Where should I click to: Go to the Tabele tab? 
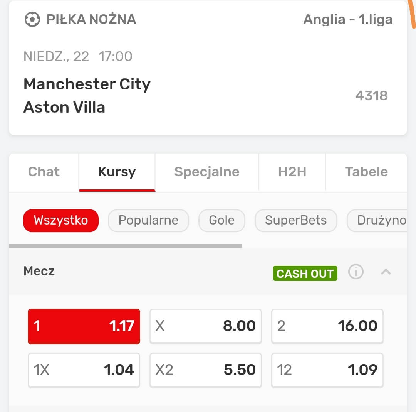click(366, 172)
